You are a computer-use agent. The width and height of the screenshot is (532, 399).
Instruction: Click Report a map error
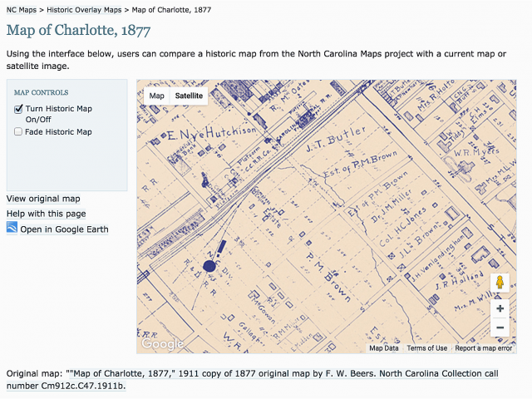484,348
